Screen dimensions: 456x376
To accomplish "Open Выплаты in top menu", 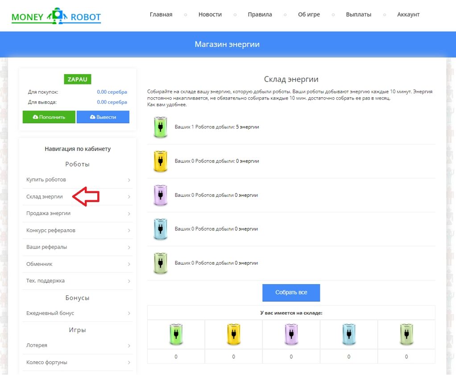I will click(359, 15).
